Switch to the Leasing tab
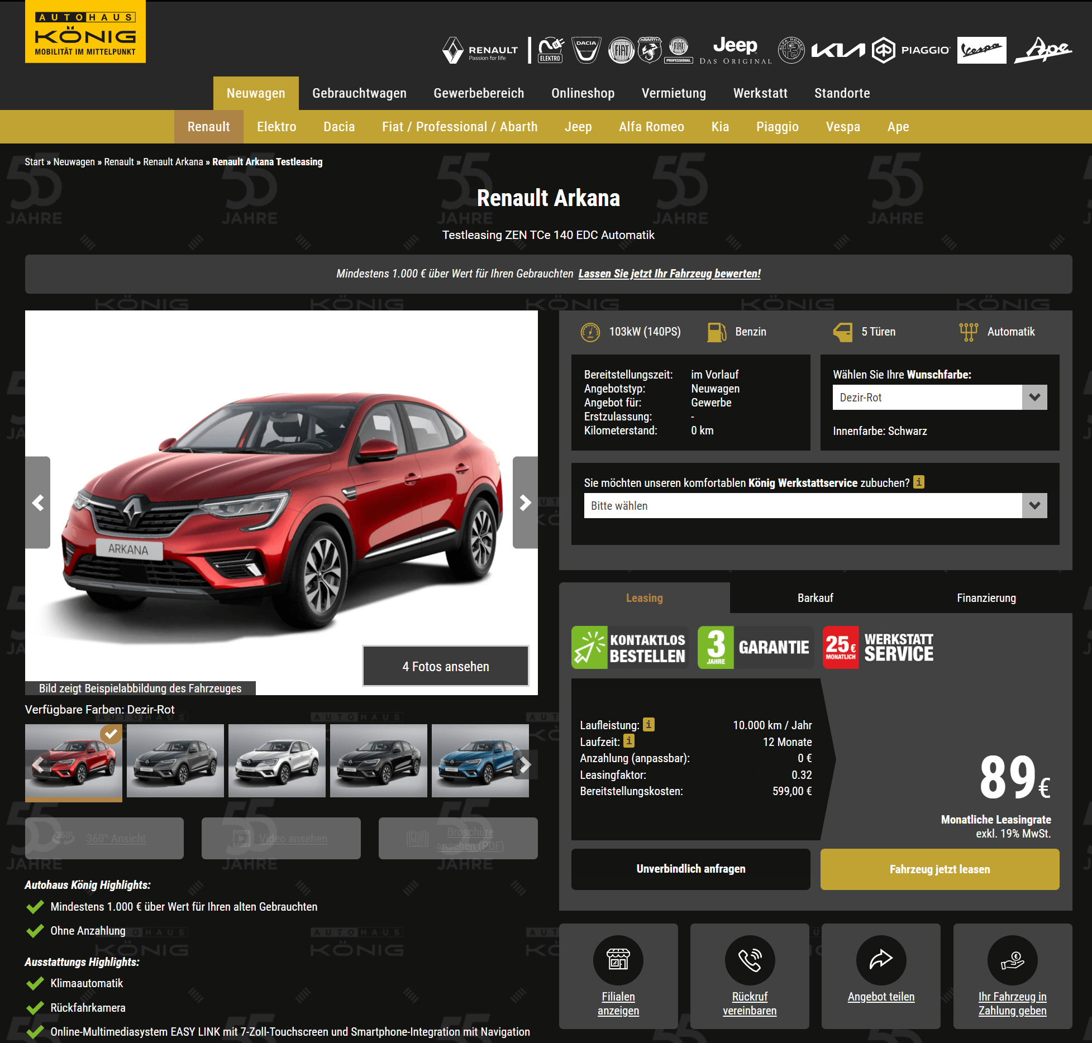Viewport: 1092px width, 1043px height. click(x=644, y=598)
